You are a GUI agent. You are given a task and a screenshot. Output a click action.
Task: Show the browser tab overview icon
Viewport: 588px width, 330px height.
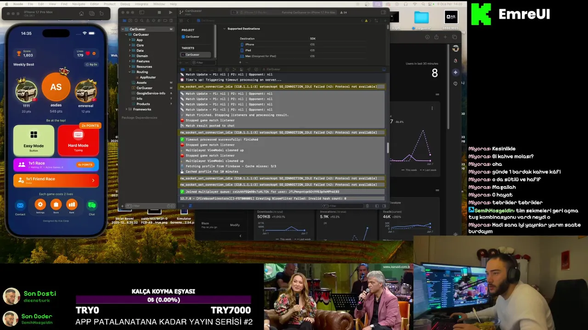click(x=454, y=37)
